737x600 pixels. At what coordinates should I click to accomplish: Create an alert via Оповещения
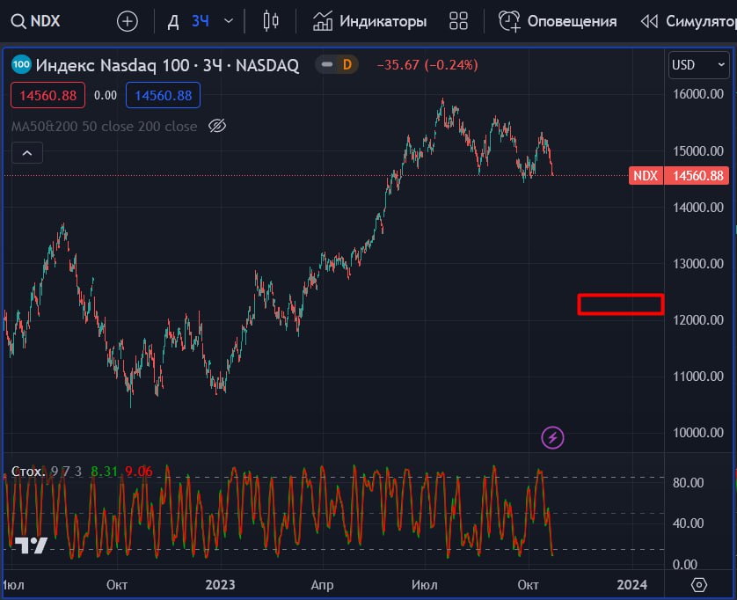tap(558, 21)
